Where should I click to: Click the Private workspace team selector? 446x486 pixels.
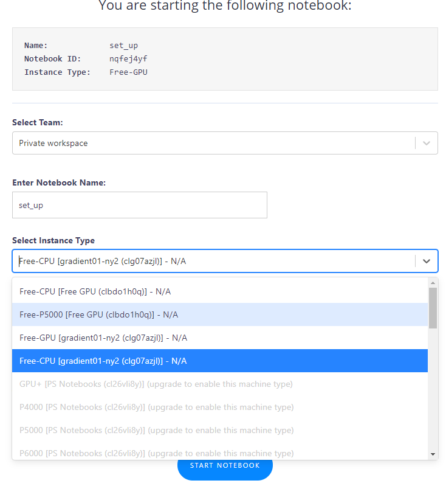pyautogui.click(x=225, y=143)
